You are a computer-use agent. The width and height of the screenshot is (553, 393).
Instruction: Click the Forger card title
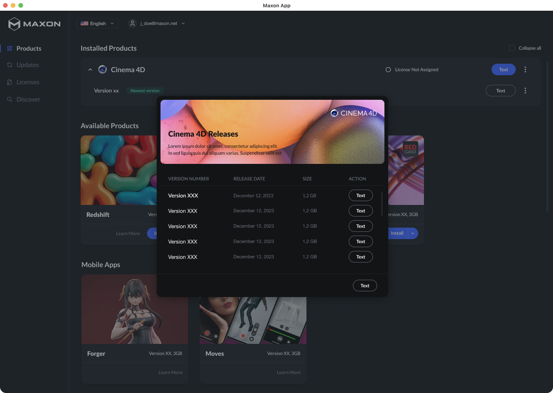point(96,353)
